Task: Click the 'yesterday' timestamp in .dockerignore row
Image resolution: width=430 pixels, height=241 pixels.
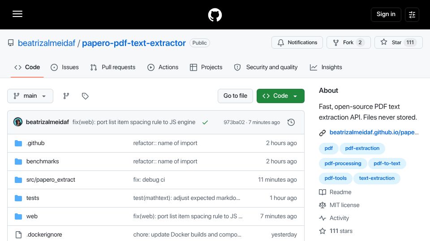Action: 284,234
